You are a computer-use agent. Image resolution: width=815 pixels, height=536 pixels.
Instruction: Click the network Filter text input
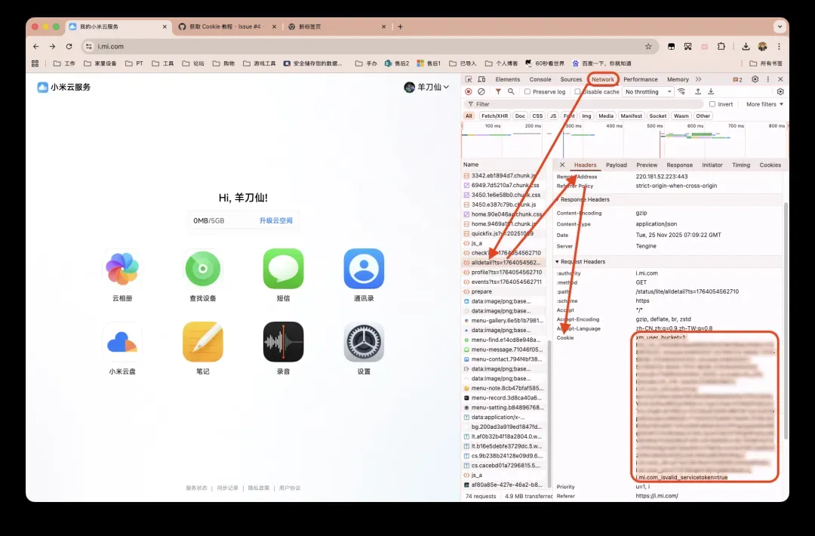point(582,104)
